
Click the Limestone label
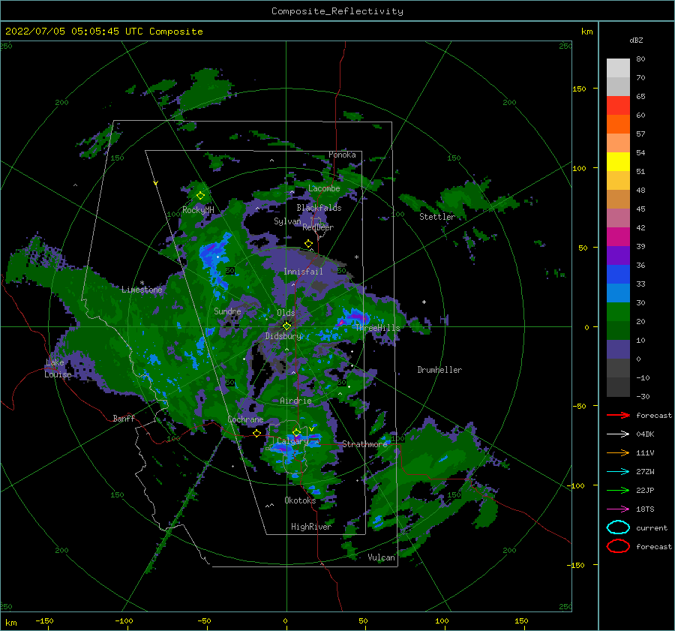tap(142, 290)
